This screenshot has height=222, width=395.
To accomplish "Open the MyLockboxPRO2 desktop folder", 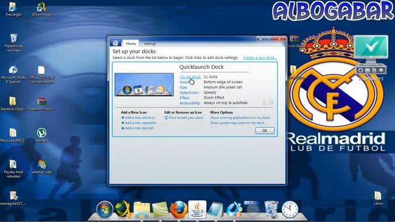I will 13,136.
